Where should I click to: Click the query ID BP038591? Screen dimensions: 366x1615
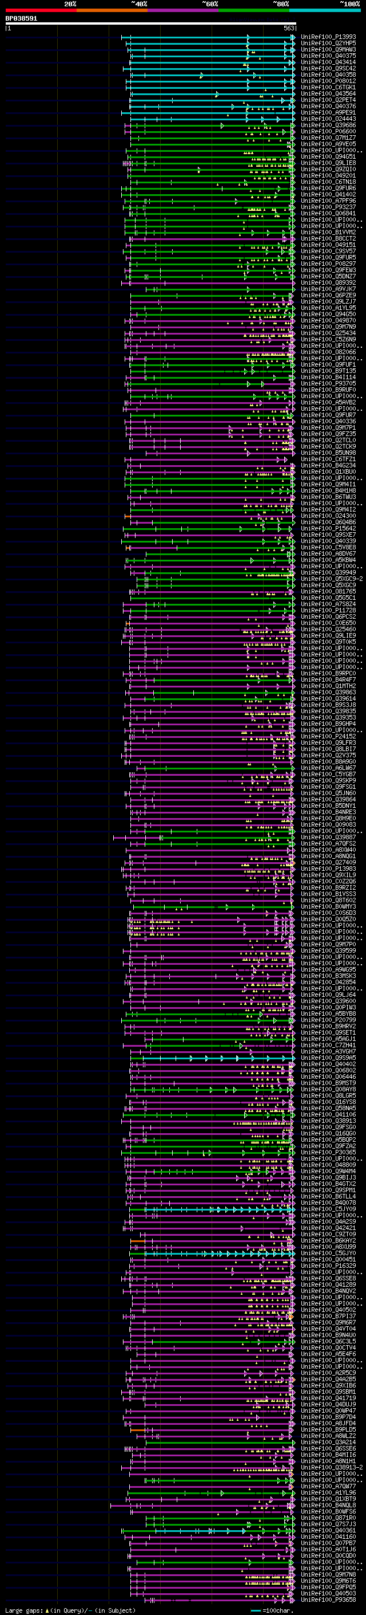(21, 18)
